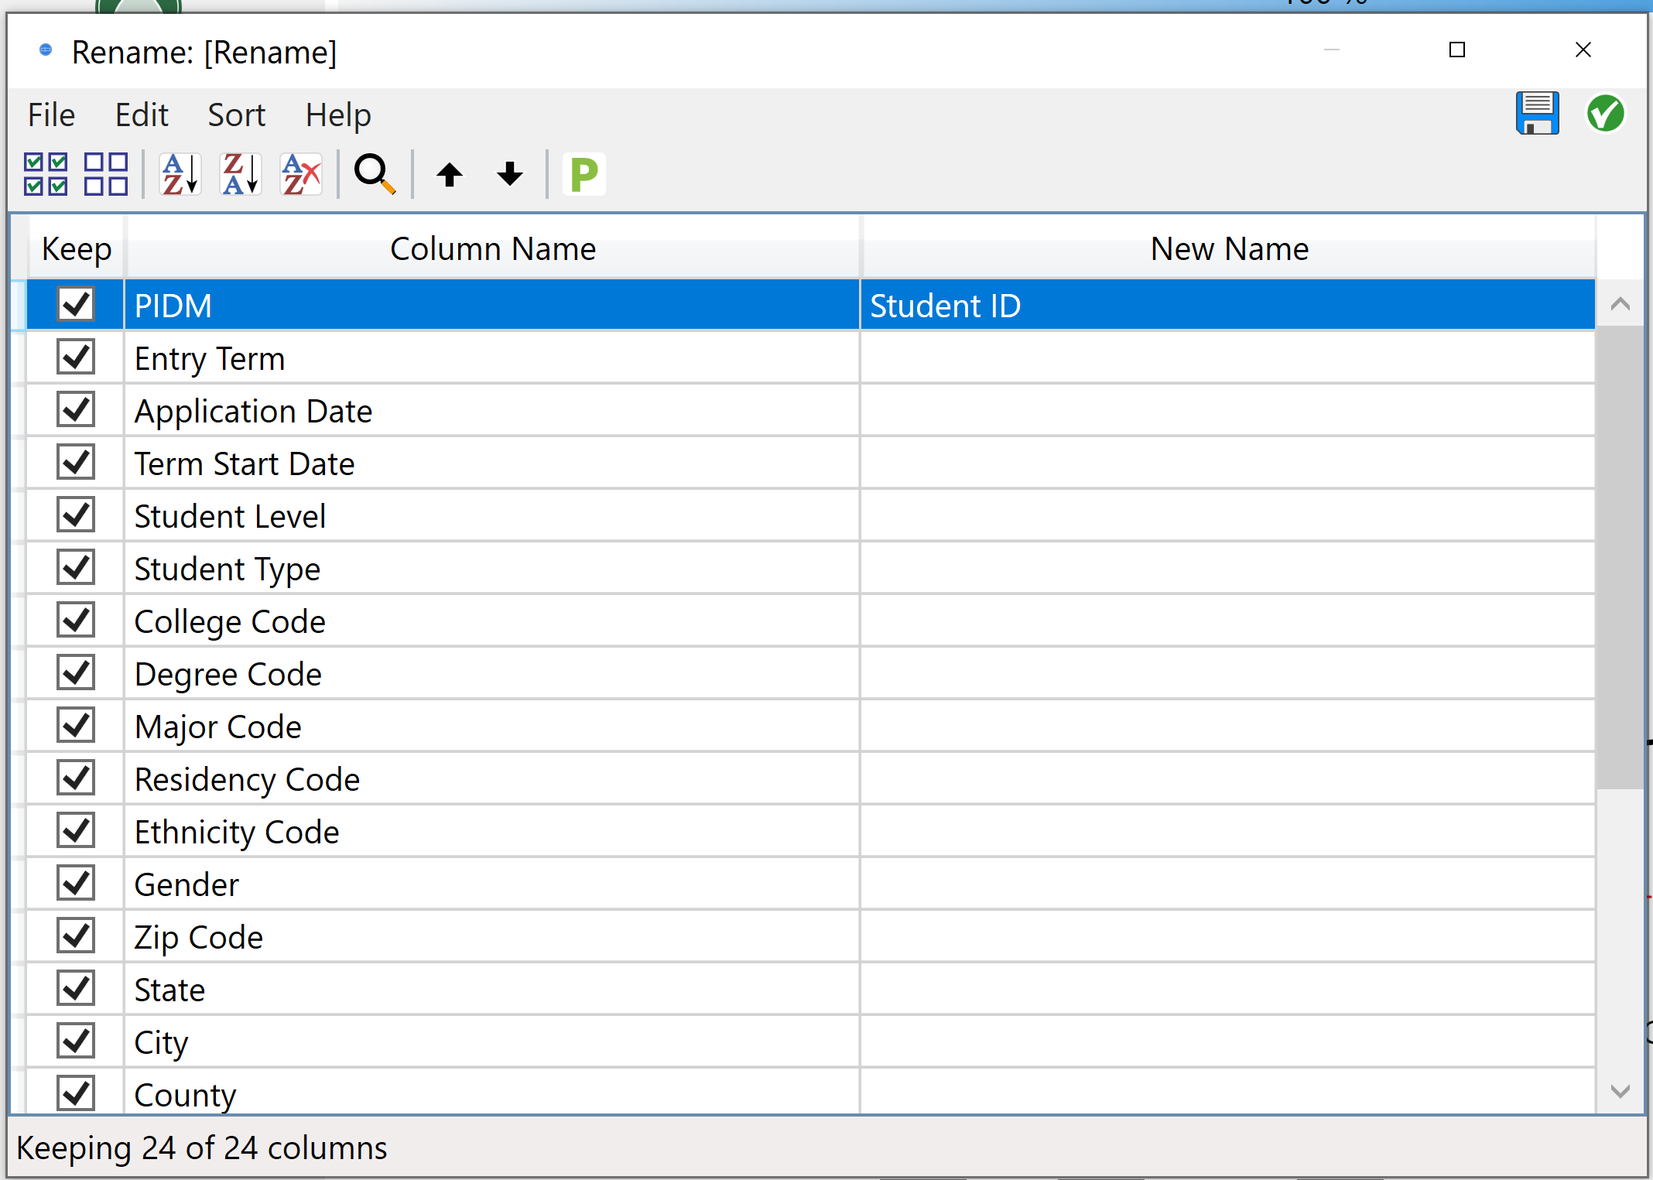Screen dimensions: 1653x1180
Task: Click the clear sort icon
Action: 301,174
